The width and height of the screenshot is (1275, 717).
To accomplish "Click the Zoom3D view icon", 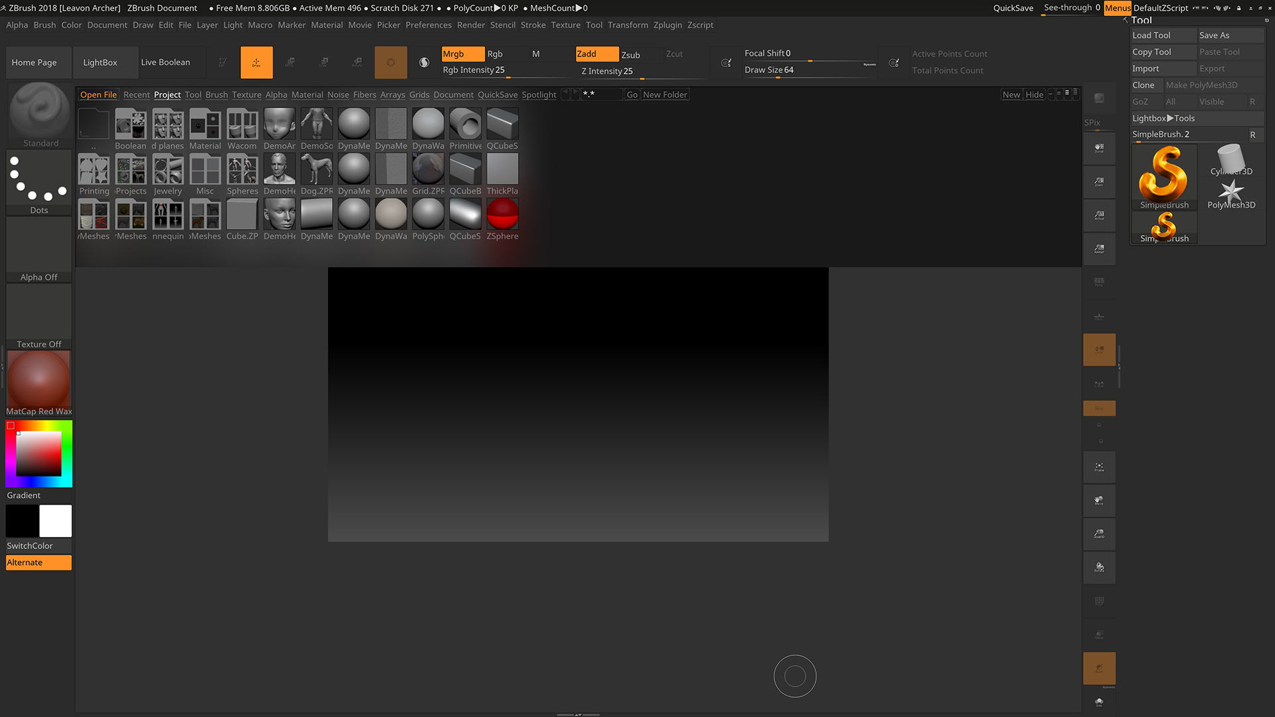I will [1099, 534].
